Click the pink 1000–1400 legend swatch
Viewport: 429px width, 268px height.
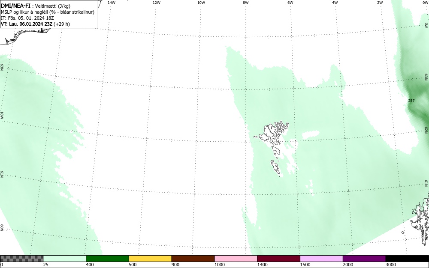(x=236, y=259)
